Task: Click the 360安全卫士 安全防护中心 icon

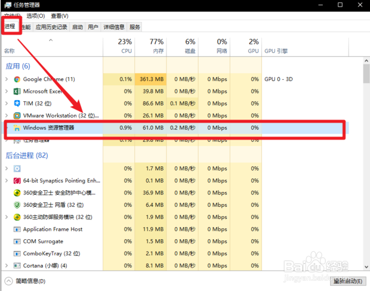Action: pos(17,193)
